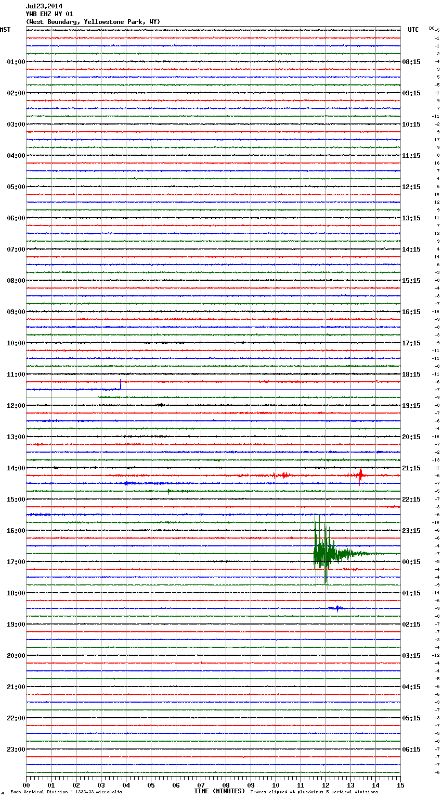Click the 06:15 UTC time label
This screenshot has height=799, width=442.
click(411, 750)
